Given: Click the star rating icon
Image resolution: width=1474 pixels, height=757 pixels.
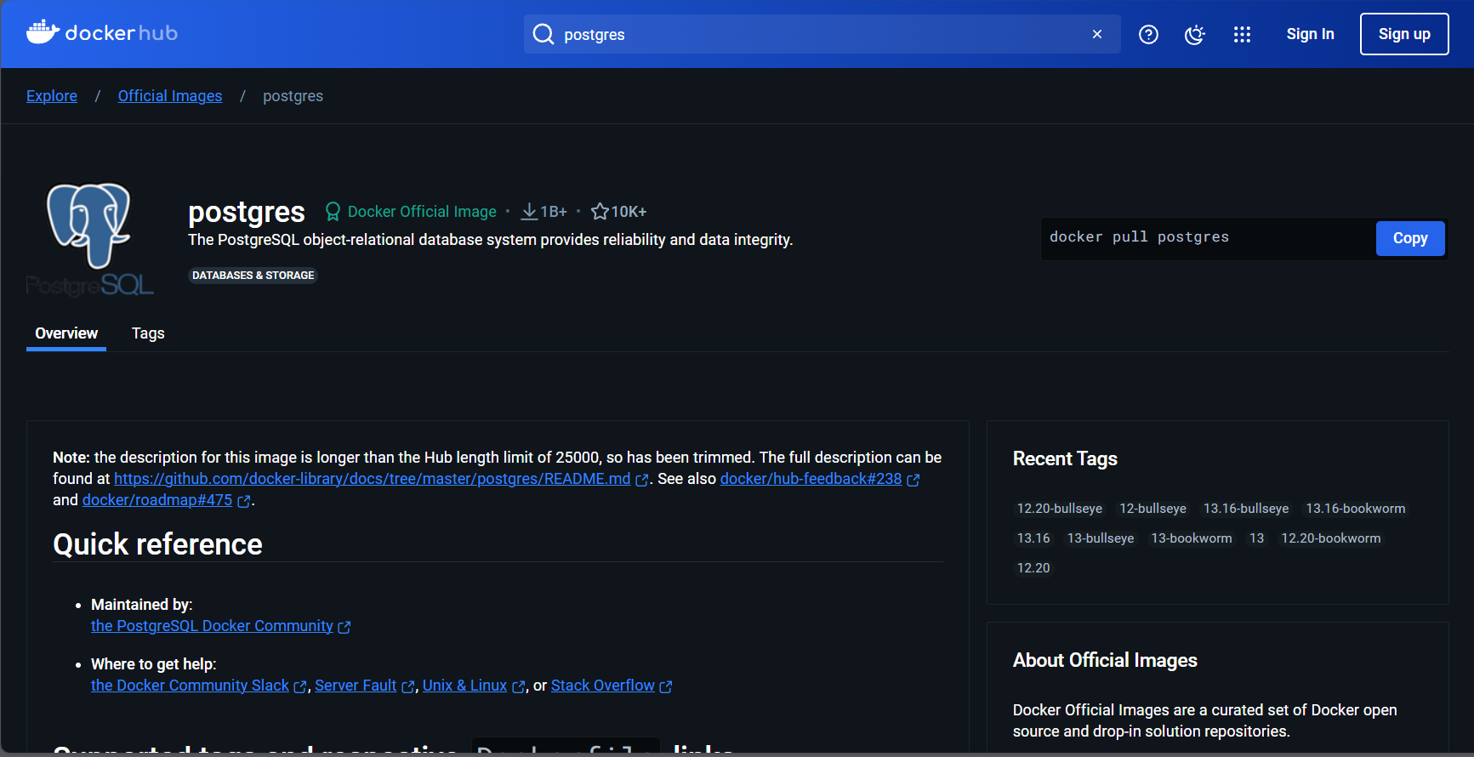Looking at the screenshot, I should pyautogui.click(x=600, y=212).
